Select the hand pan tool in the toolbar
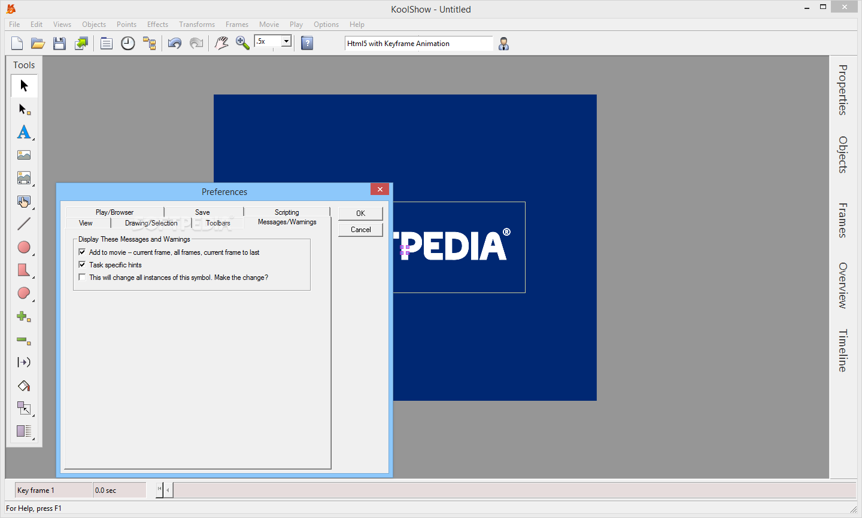The width and height of the screenshot is (862, 518). [221, 43]
